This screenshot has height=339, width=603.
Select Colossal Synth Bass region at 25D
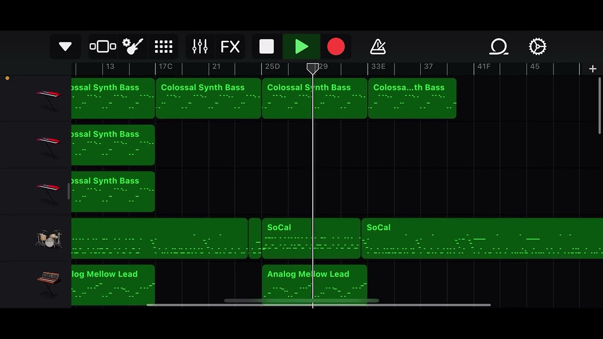point(315,98)
